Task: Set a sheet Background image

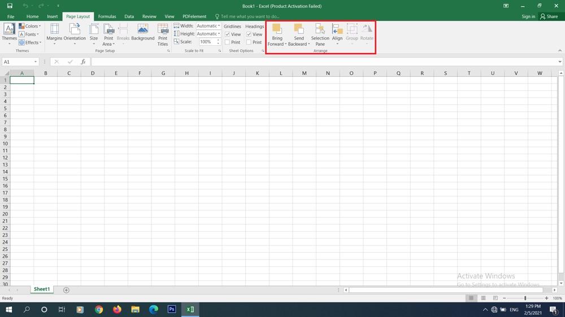Action: (x=143, y=32)
